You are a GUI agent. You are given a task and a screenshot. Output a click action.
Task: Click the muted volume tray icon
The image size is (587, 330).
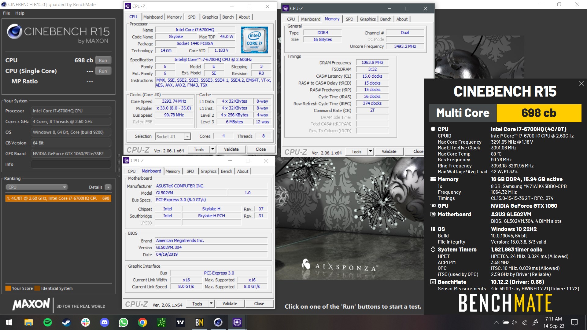tap(515, 322)
